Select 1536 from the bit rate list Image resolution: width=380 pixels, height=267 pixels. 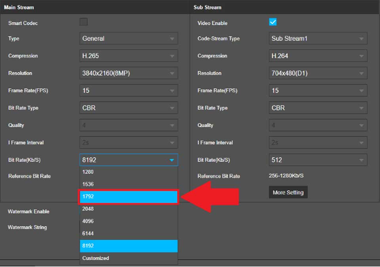tap(129, 184)
